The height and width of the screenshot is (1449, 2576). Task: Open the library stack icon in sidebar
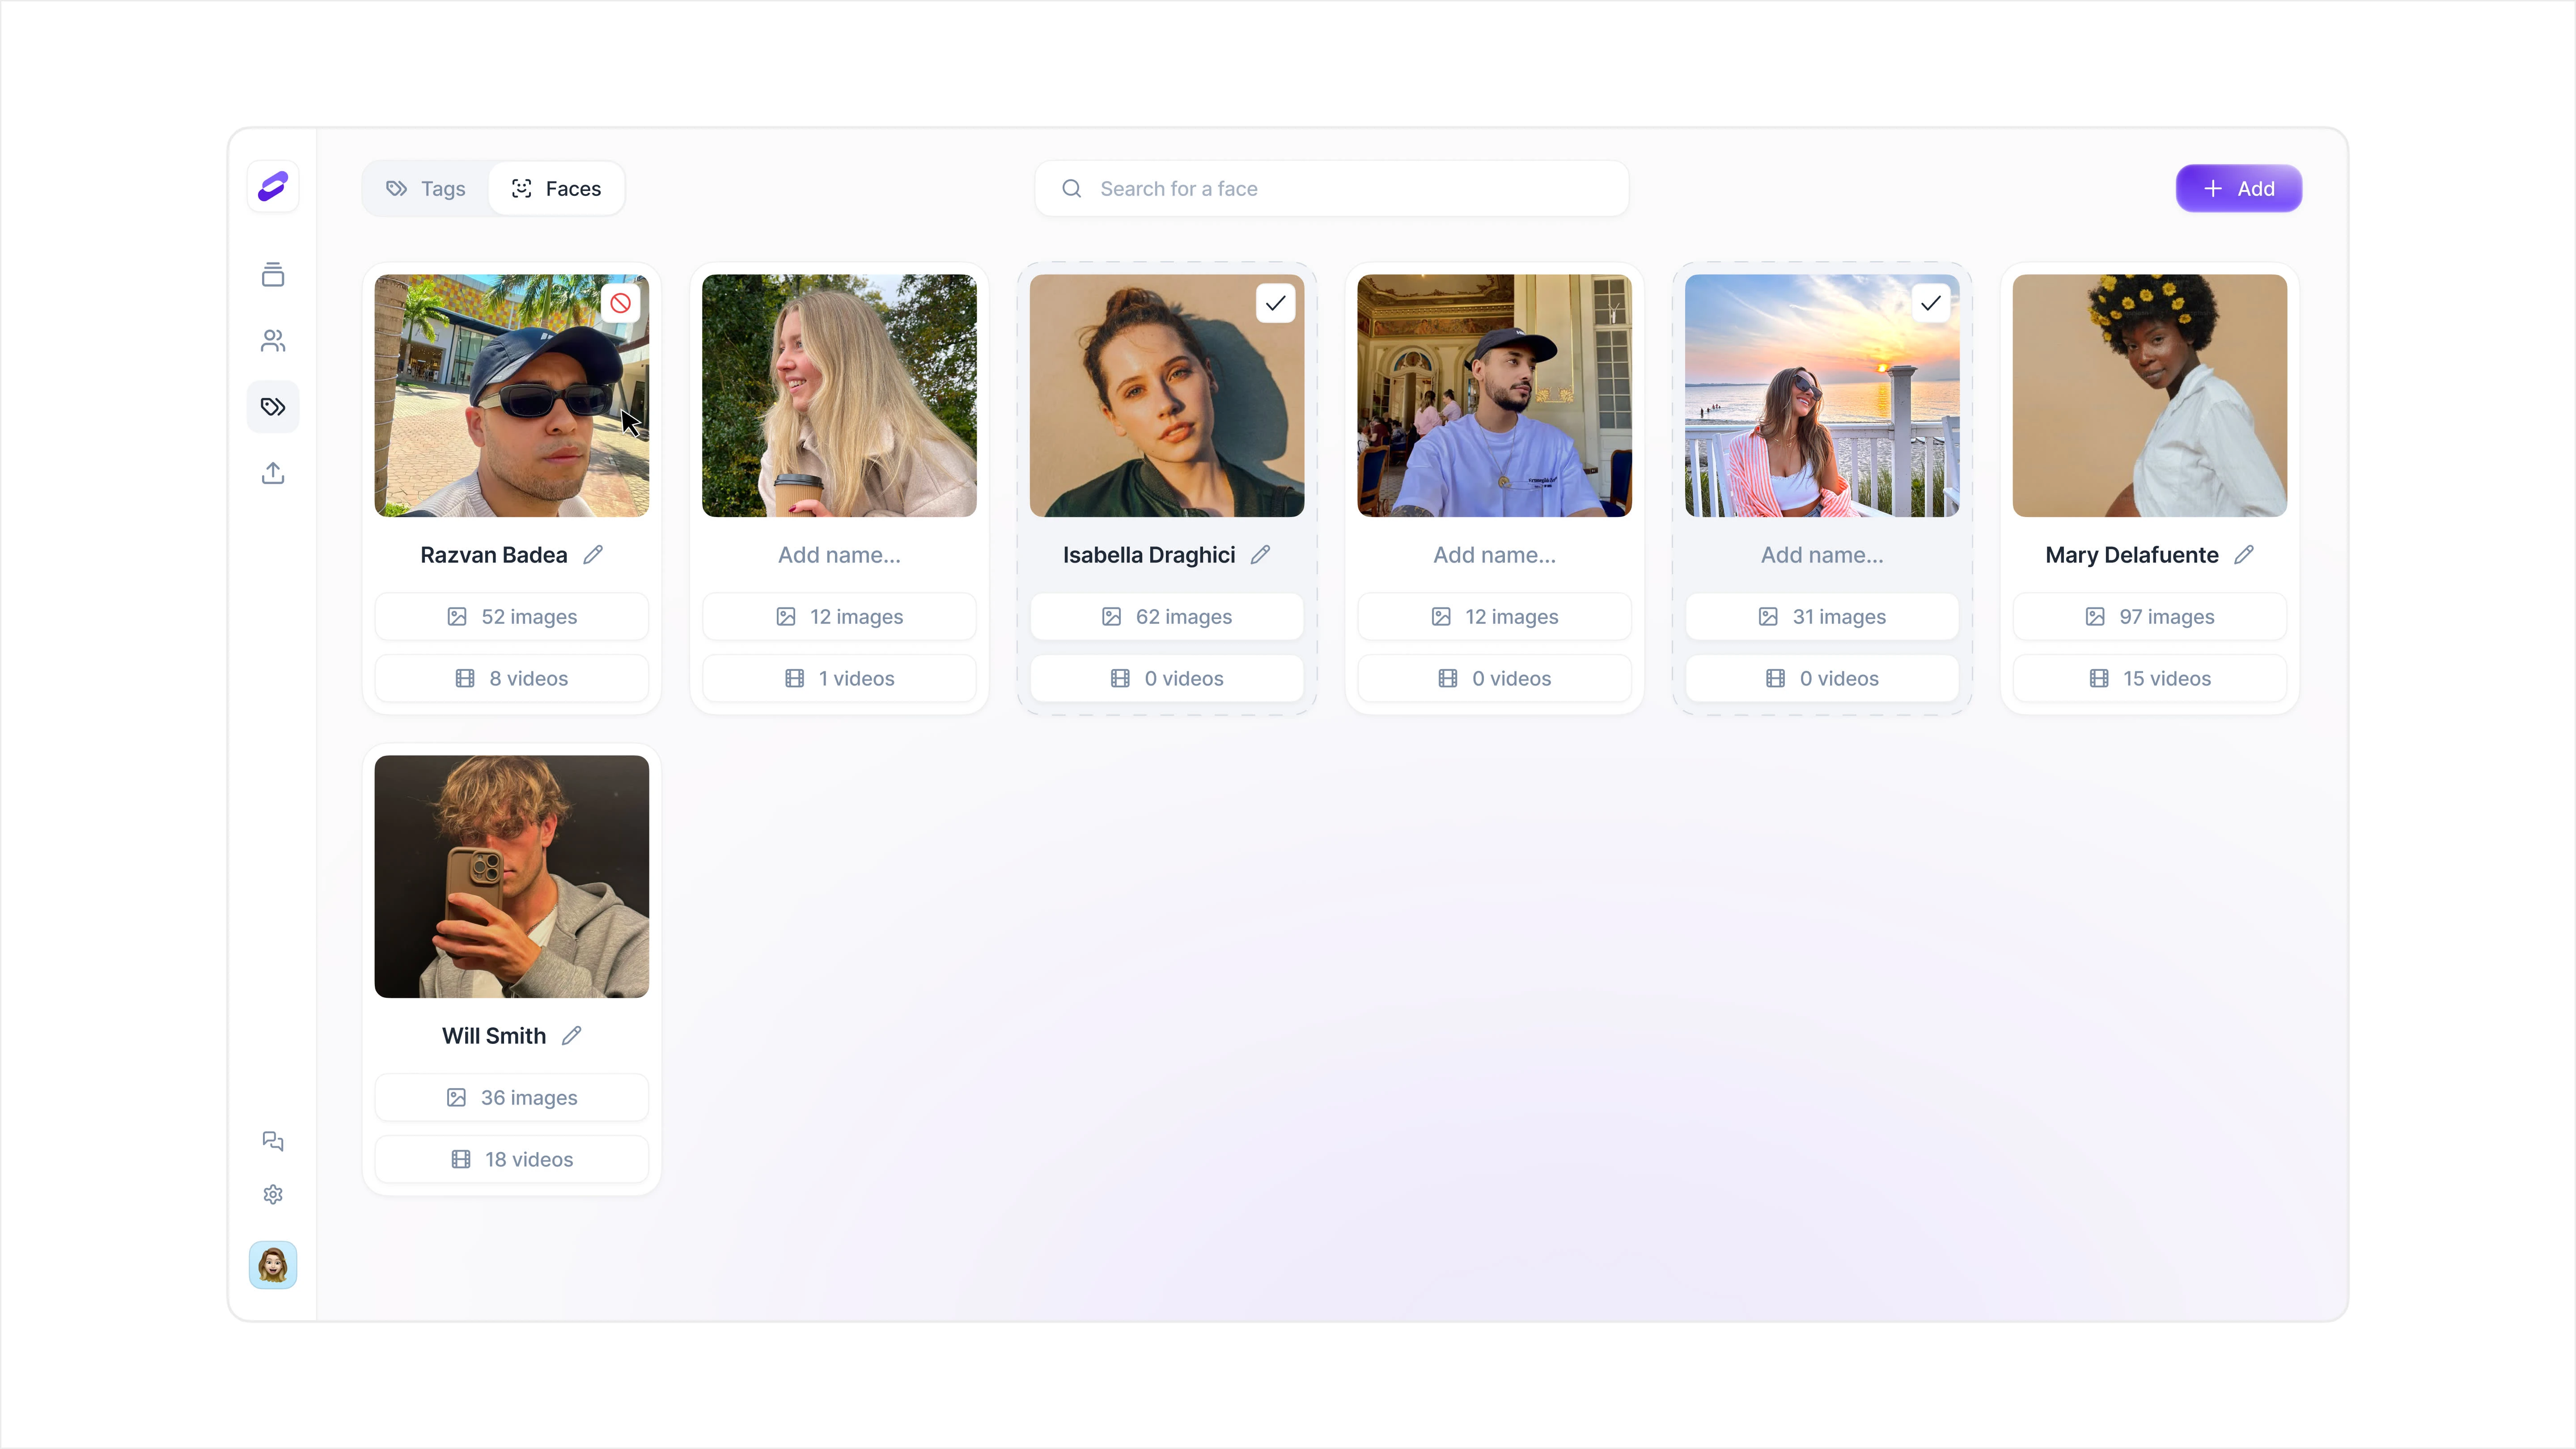(x=273, y=275)
